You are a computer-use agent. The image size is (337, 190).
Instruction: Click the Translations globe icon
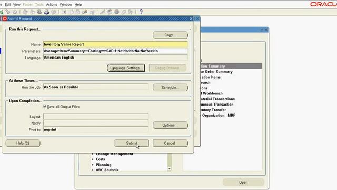[117, 12]
